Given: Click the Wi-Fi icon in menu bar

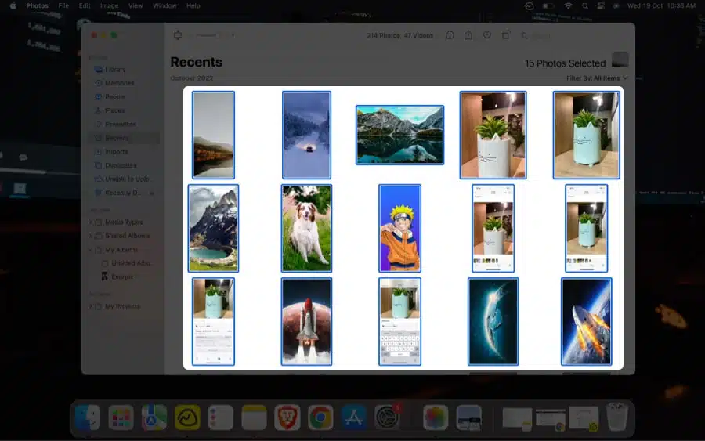Looking at the screenshot, I should coord(569,5).
